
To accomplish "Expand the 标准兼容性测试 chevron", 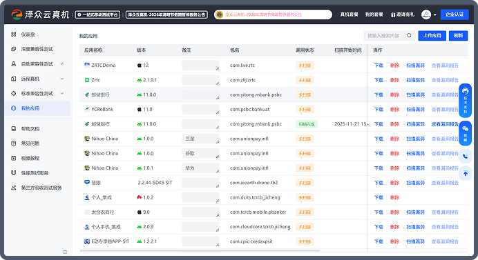I will tap(62, 94).
